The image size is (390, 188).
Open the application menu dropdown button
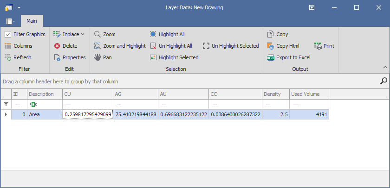tap(10, 21)
